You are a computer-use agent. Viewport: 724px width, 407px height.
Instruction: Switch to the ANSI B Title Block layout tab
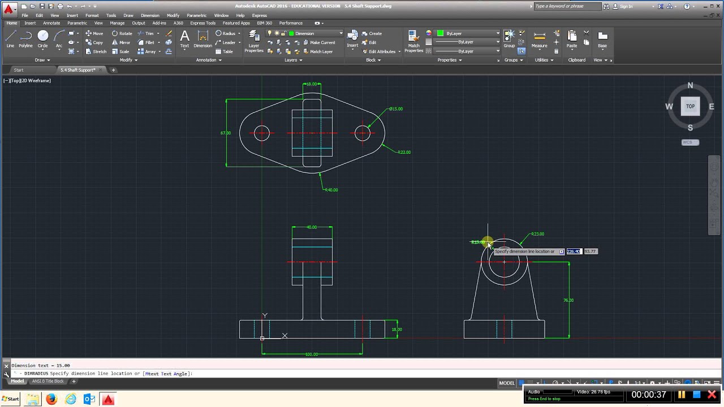pyautogui.click(x=48, y=381)
